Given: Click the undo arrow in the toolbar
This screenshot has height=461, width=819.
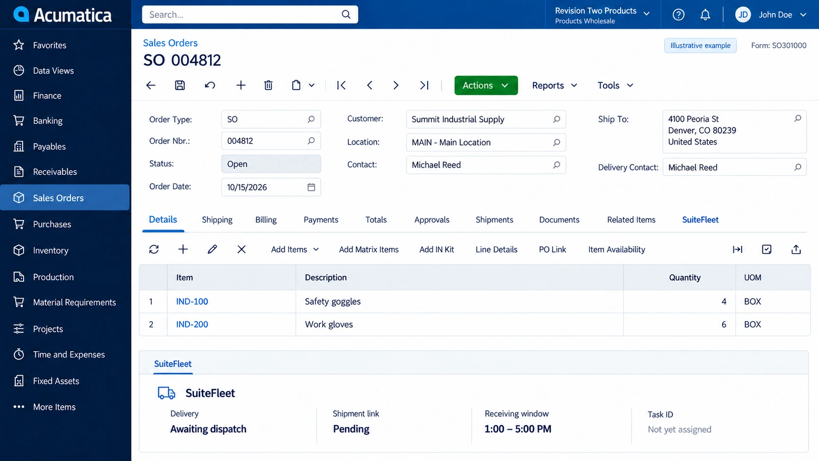Looking at the screenshot, I should click(x=210, y=85).
